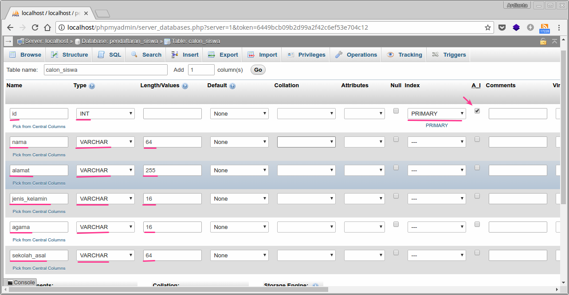This screenshot has width=569, height=295.
Task: Switch to the Structure tab
Action: point(70,55)
